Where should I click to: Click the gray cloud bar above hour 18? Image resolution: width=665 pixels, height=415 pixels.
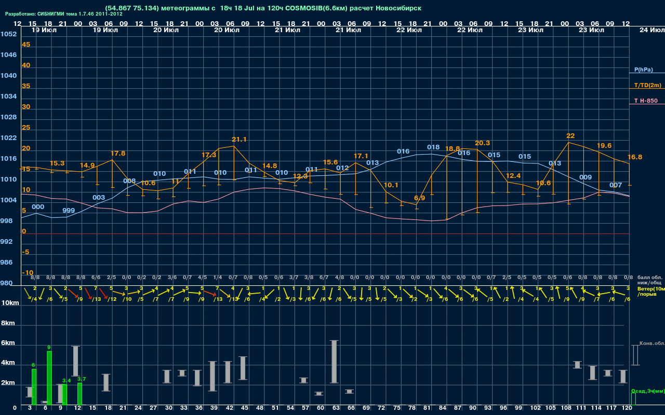106,382
